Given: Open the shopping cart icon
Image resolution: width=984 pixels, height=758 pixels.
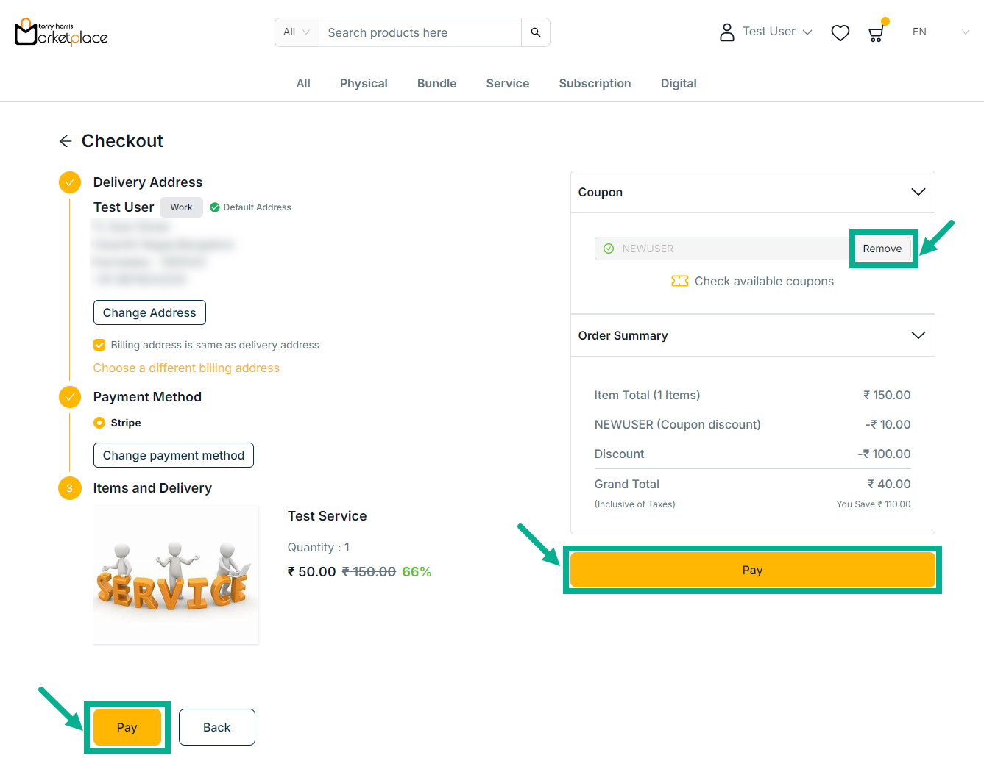Looking at the screenshot, I should (x=876, y=33).
